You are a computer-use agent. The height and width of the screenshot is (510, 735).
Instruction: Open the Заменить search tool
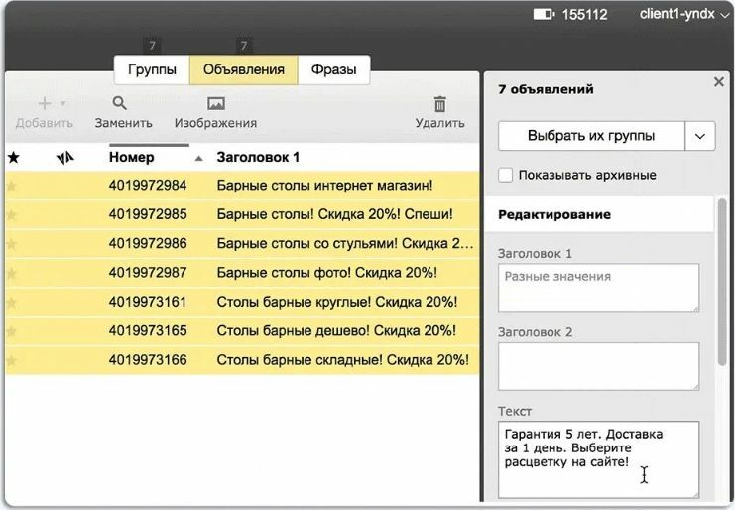click(120, 103)
